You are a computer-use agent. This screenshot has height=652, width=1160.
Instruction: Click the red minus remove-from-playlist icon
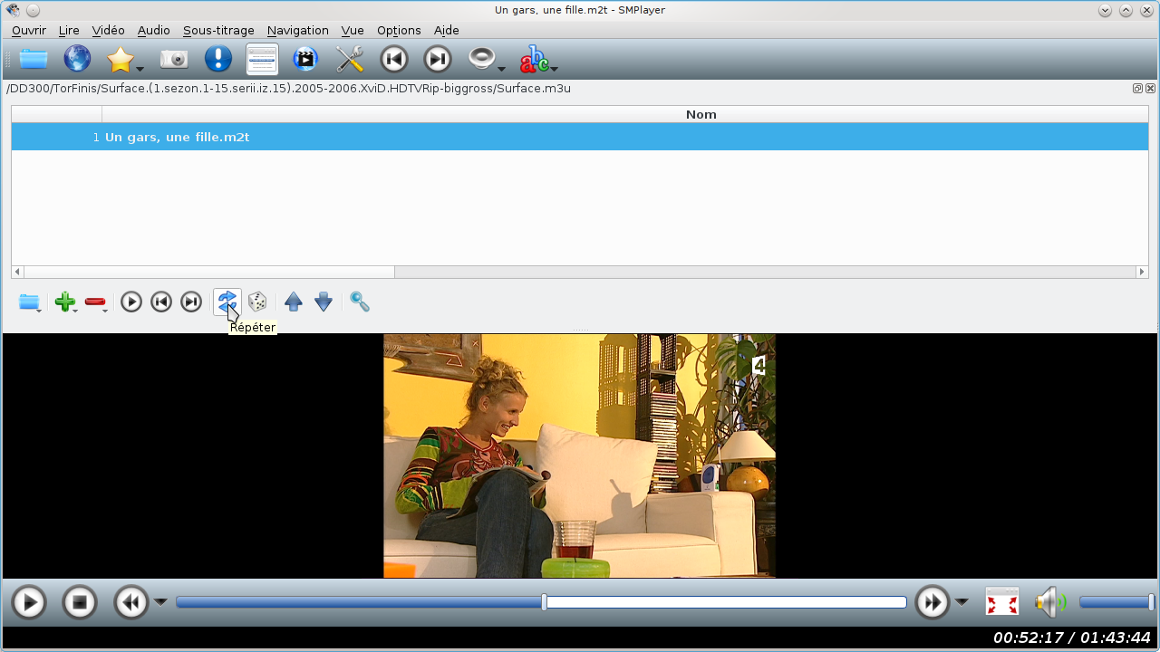tap(94, 302)
